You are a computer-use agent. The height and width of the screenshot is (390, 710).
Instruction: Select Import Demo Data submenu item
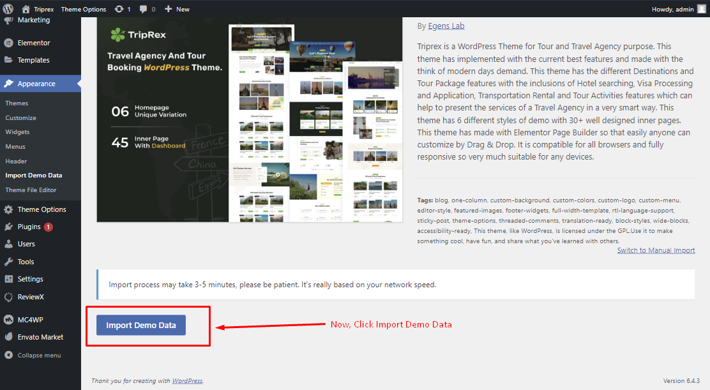pyautogui.click(x=33, y=176)
